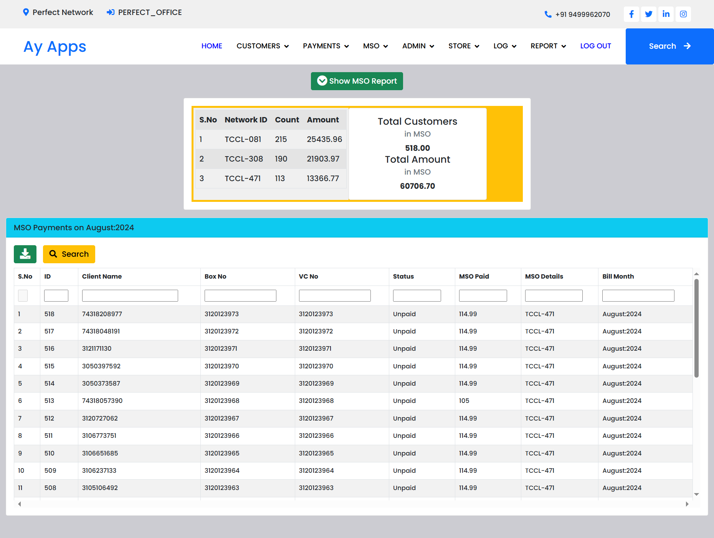Click the Client Name filter input field

pyautogui.click(x=130, y=295)
